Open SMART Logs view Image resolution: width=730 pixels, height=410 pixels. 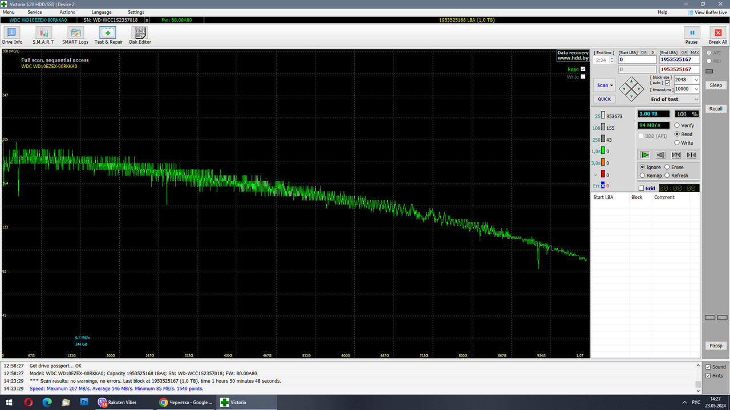(x=75, y=36)
